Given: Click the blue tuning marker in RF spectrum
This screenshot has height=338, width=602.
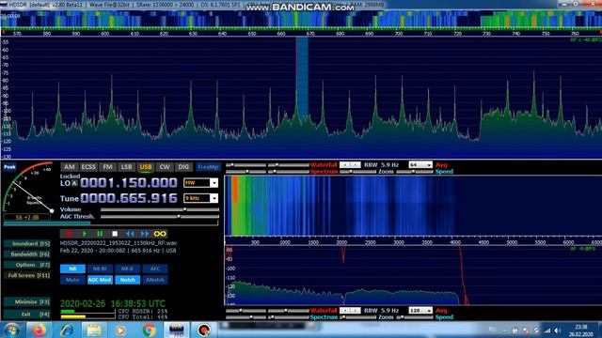Looking at the screenshot, I should (302, 77).
